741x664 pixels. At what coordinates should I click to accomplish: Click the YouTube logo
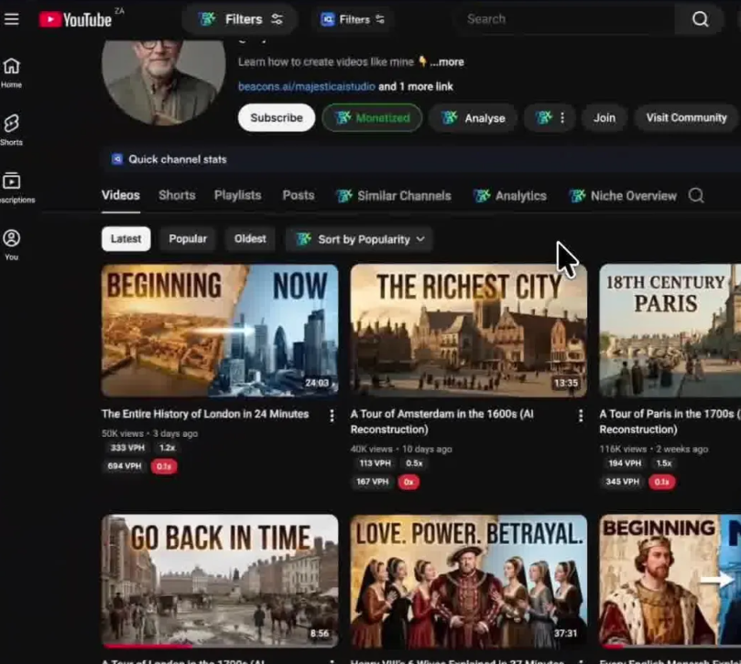pyautogui.click(x=82, y=18)
